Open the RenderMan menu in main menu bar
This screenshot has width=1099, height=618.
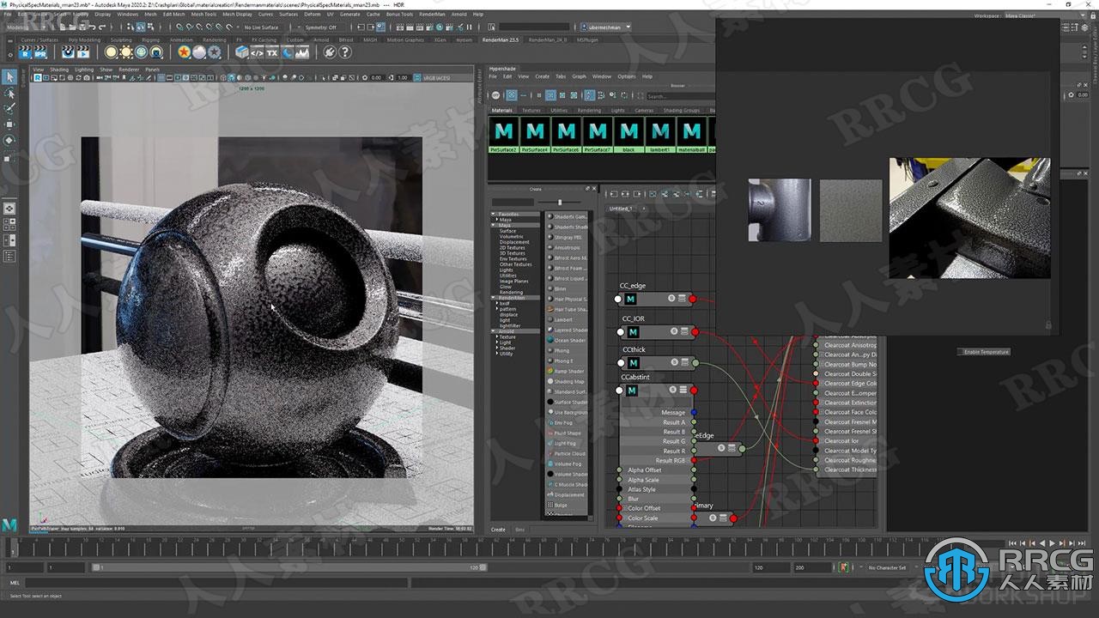432,15
